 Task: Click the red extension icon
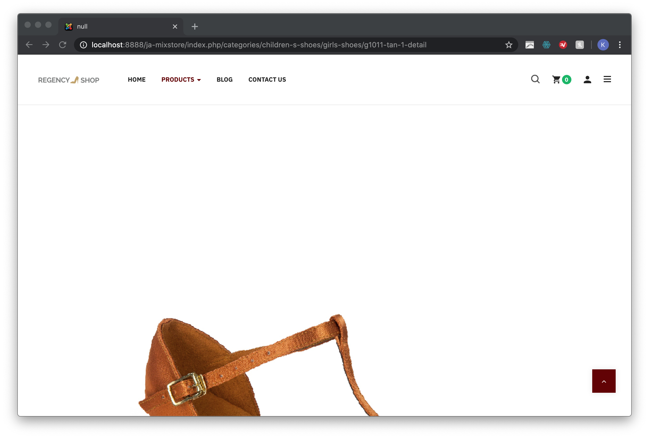(563, 45)
